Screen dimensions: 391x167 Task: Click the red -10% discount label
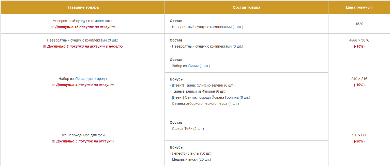click(359, 85)
